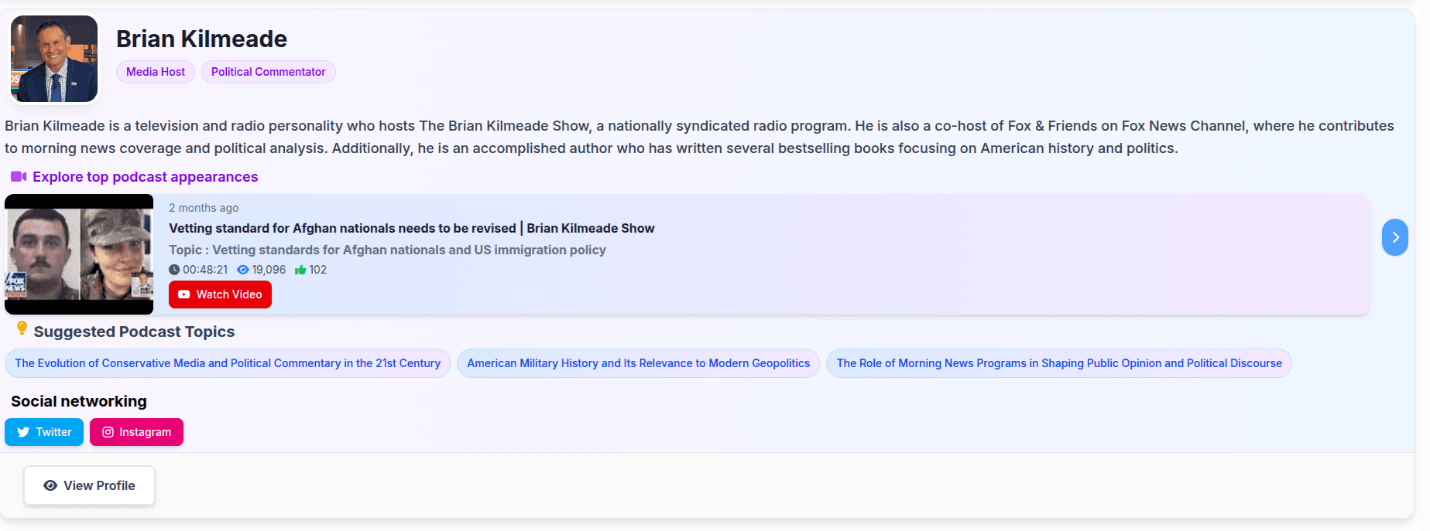This screenshot has width=1430, height=531.
Task: Click the Brian Kilmeade biography paragraph
Action: pyautogui.click(x=699, y=137)
